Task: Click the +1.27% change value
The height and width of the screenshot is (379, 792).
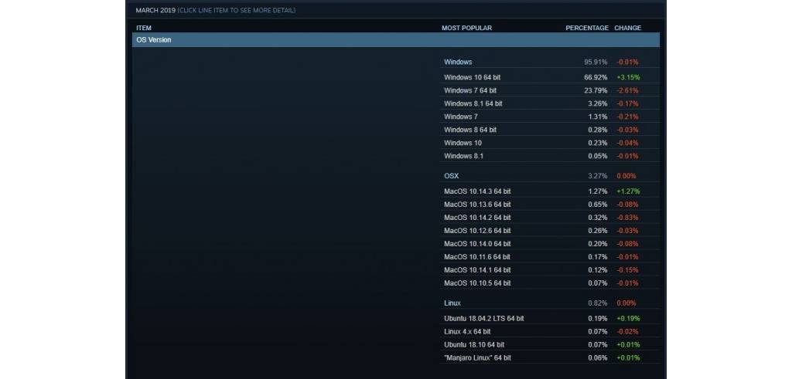Action: [x=628, y=191]
